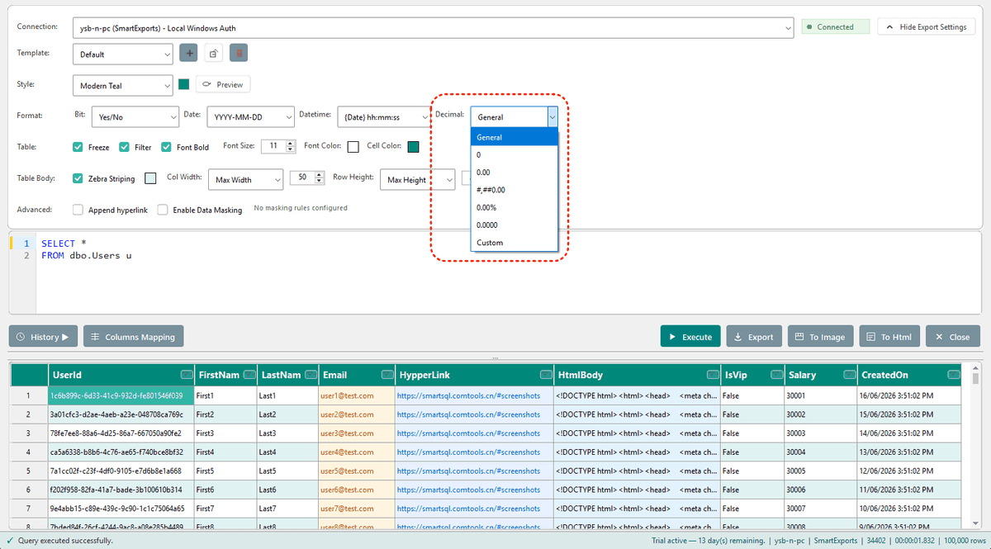991x549 pixels.
Task: Select 0 decimal format option
Action: (515, 155)
